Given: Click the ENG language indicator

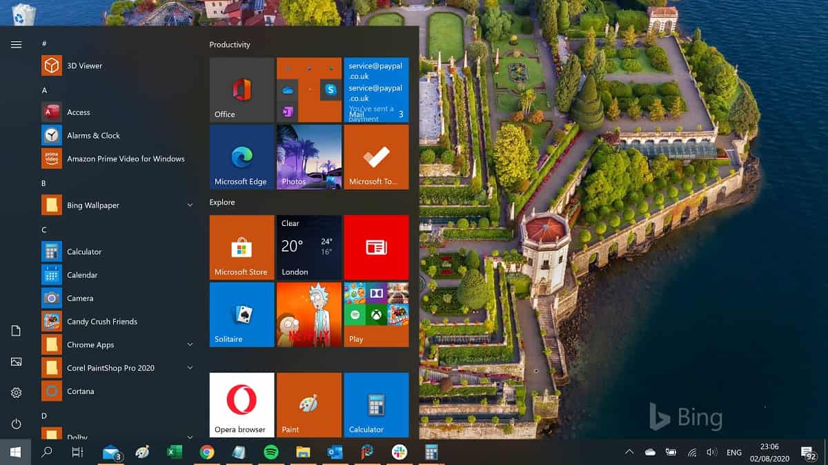Looking at the screenshot, I should (x=734, y=453).
